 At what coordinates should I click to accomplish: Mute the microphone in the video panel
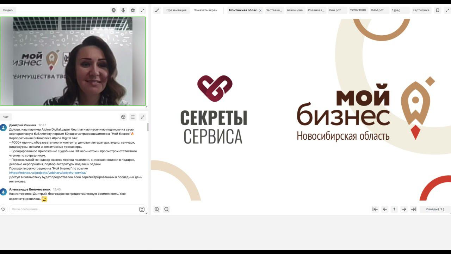123,10
